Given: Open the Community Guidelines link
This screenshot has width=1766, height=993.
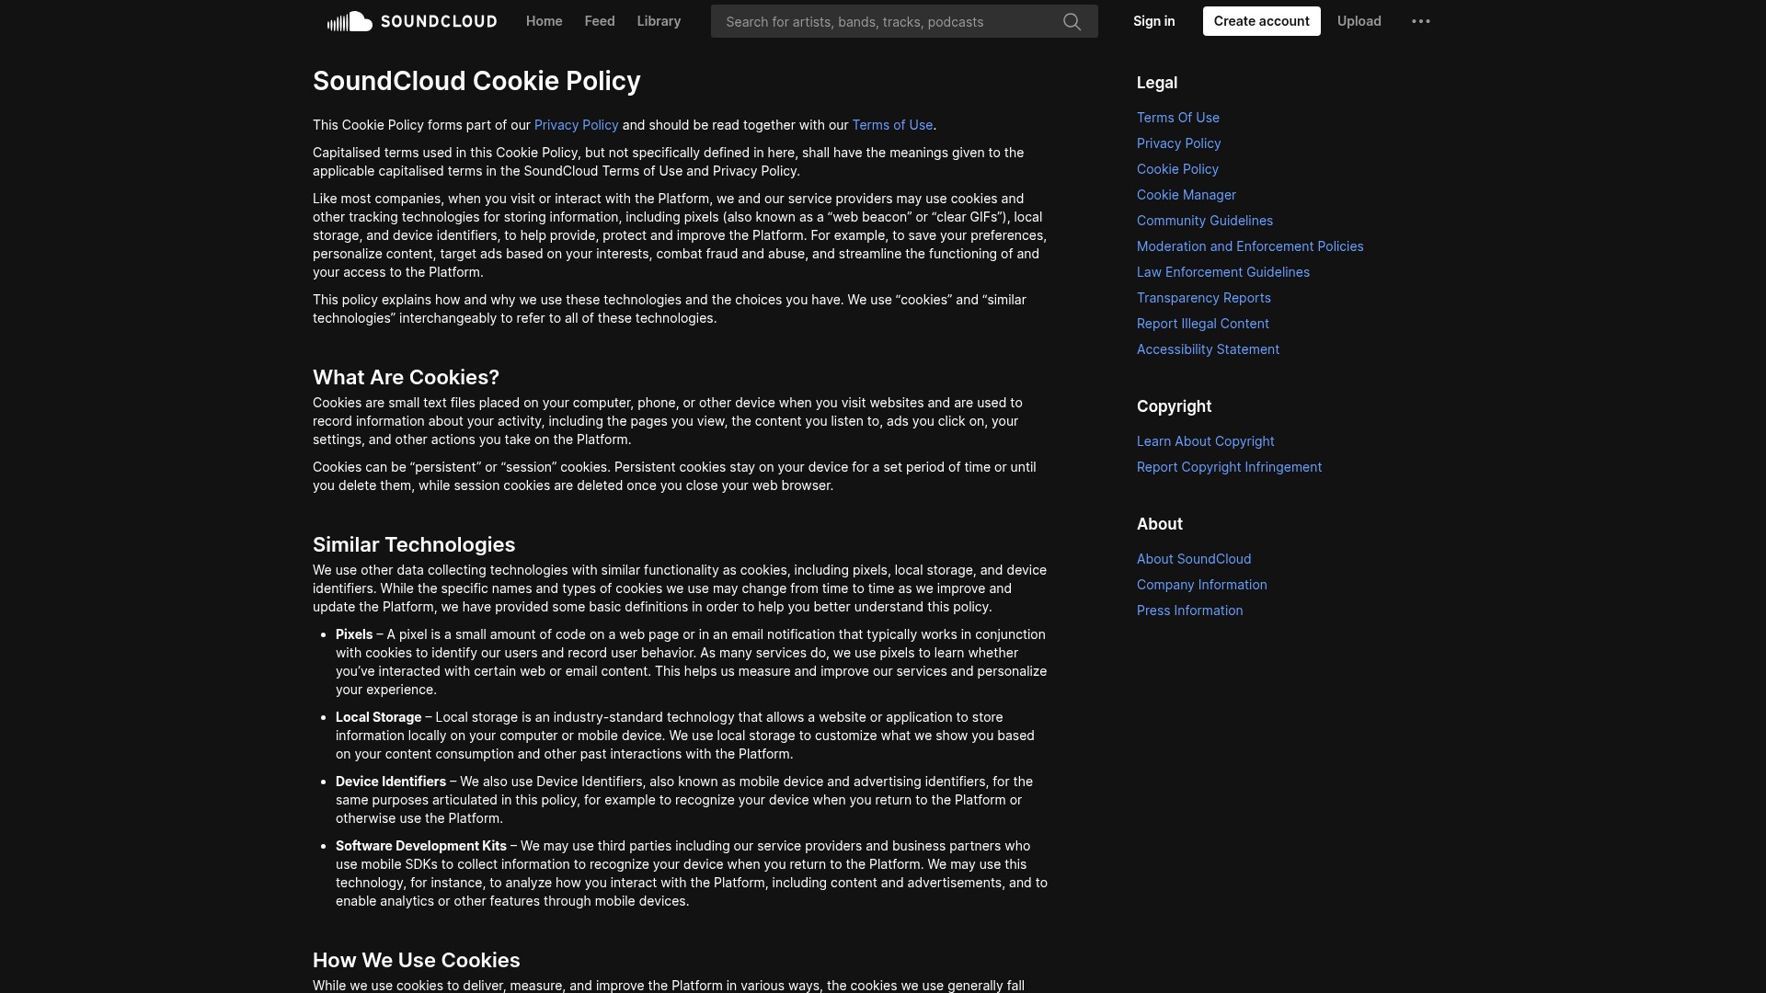Looking at the screenshot, I should (1205, 221).
